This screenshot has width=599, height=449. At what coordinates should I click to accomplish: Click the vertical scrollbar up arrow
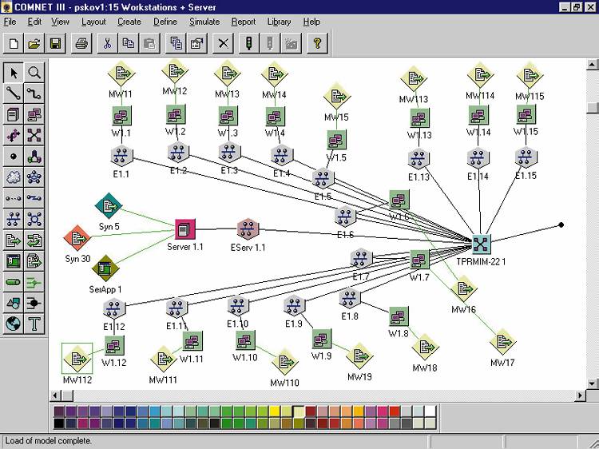click(x=592, y=64)
